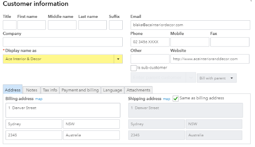Switch to the Notes tab
Viewport: 255px width, 147px height.
click(x=31, y=90)
